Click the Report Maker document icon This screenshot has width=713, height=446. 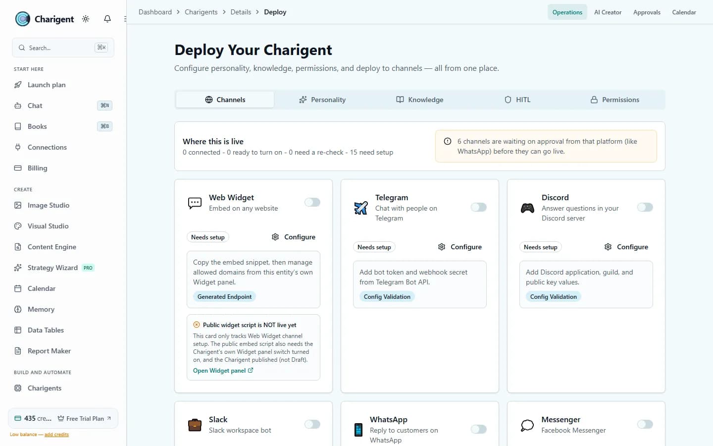click(x=18, y=351)
